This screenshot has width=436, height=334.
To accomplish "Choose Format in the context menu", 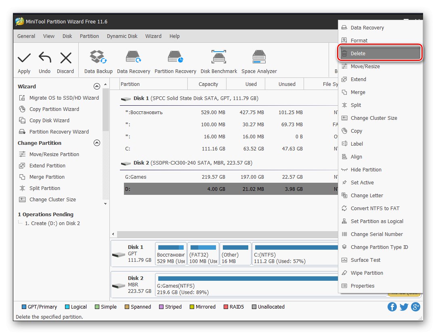I will pyautogui.click(x=380, y=41).
